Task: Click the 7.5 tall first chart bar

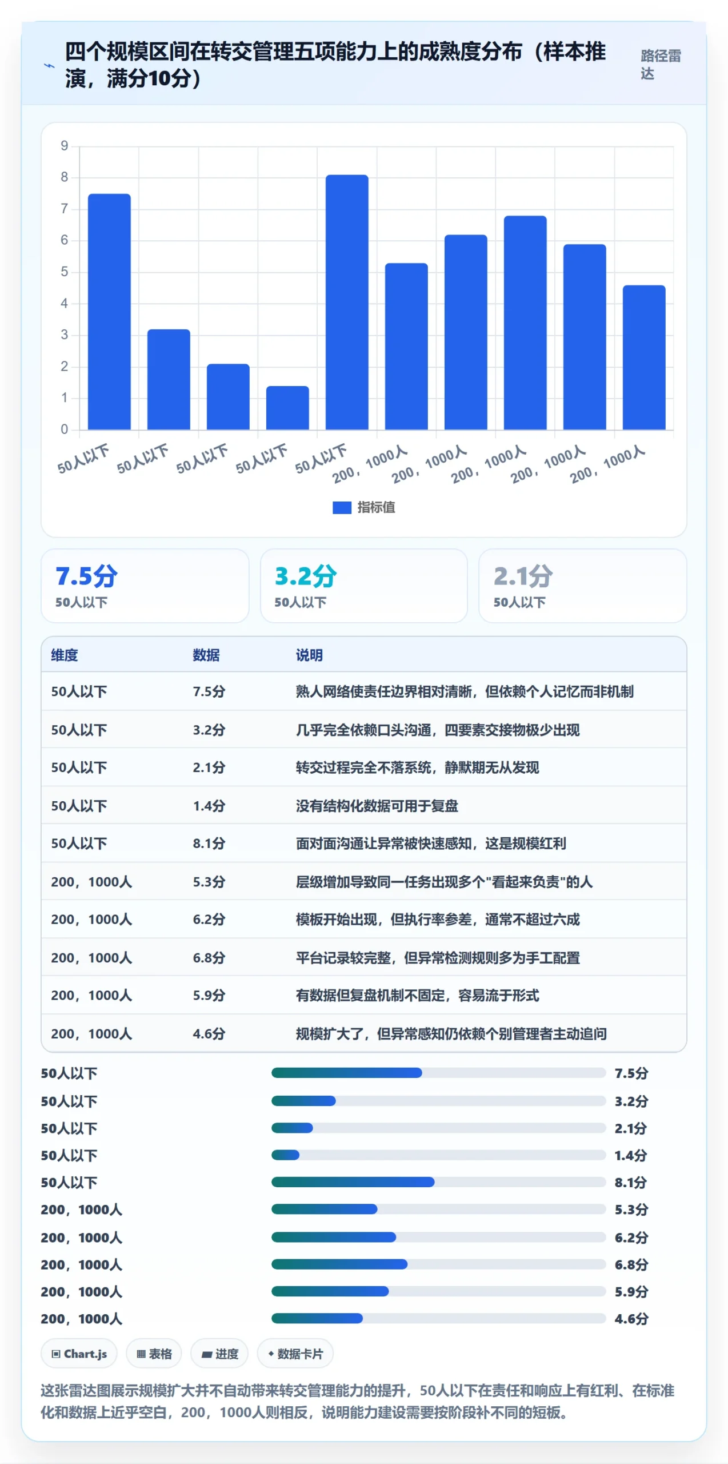Action: (109, 312)
